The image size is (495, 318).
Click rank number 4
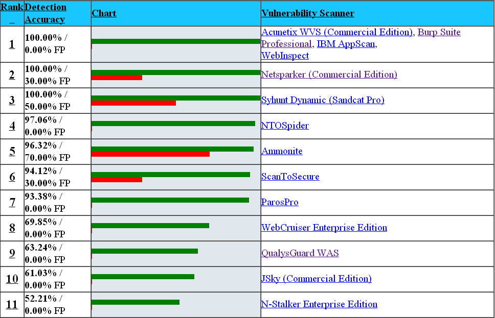click(12, 126)
